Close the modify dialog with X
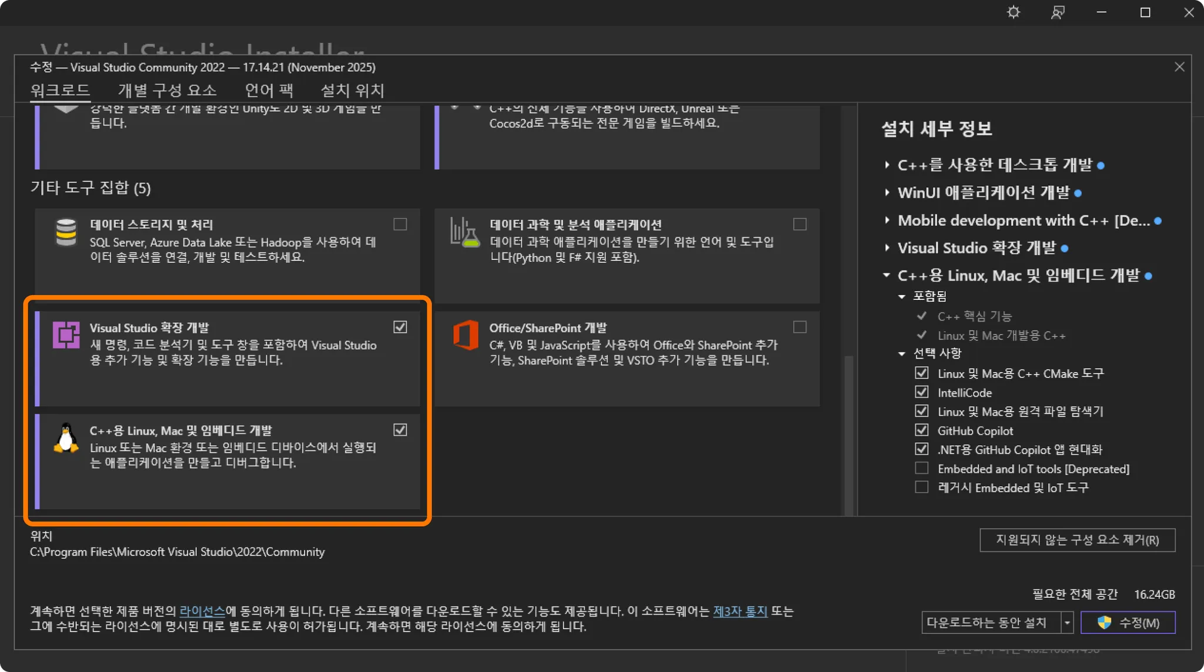 click(x=1179, y=67)
